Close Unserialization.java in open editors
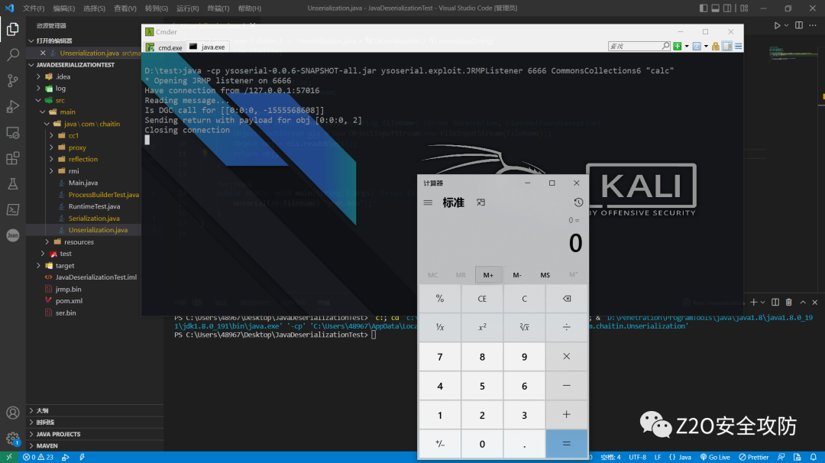The image size is (825, 463). tap(43, 53)
